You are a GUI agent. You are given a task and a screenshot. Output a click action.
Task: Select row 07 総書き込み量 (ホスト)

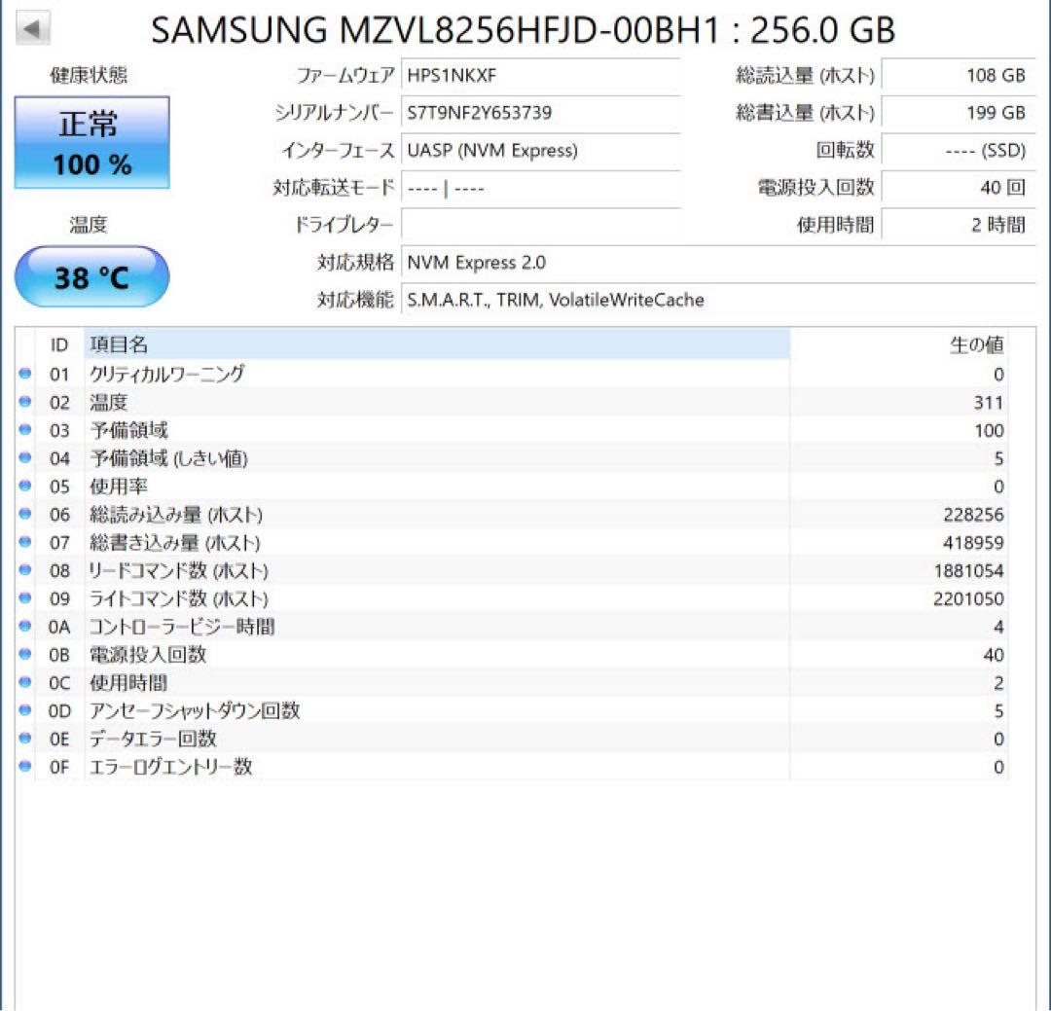(x=512, y=542)
